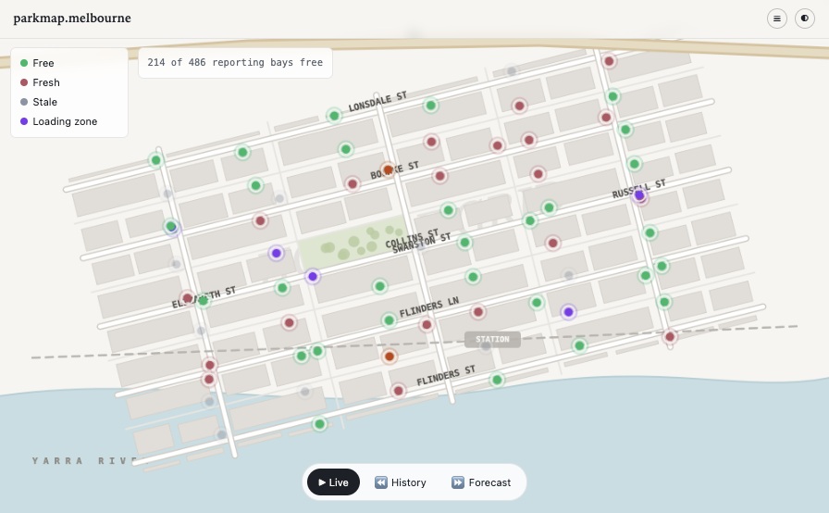Select the green marker overlapping the Elizabeth St label

tap(203, 300)
